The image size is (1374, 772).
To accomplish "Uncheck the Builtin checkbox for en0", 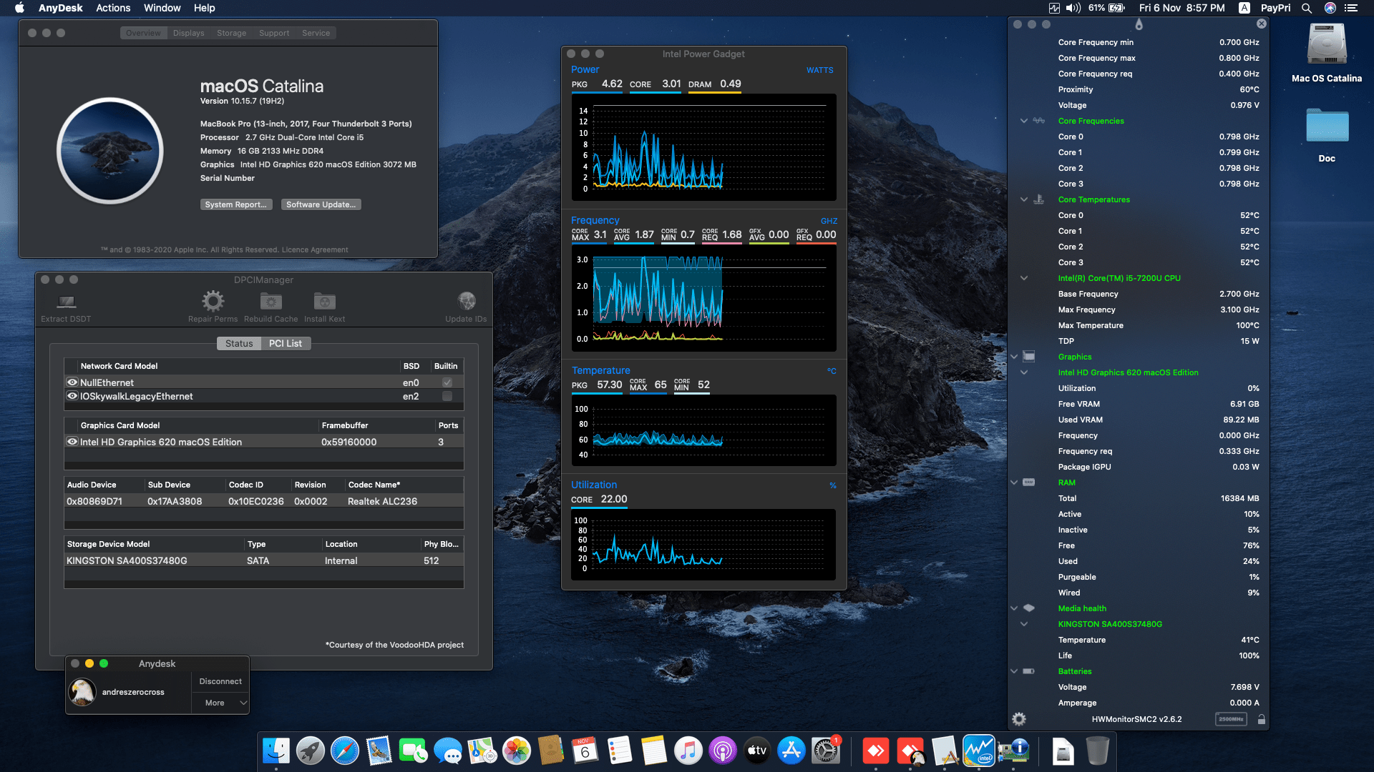I will click(447, 382).
